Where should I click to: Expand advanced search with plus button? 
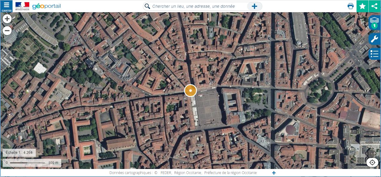click(x=254, y=6)
